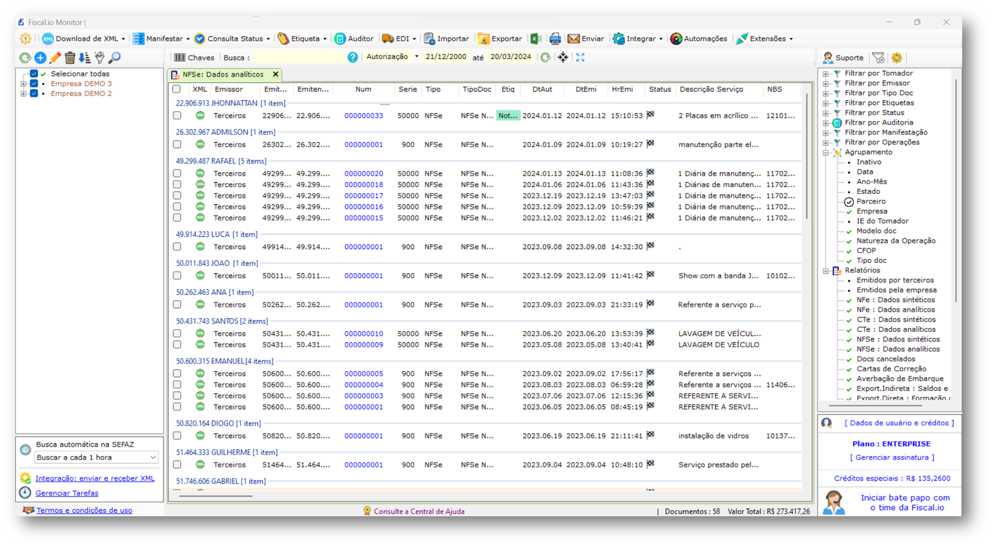Select Ano-Mês grouping option

coord(871,182)
